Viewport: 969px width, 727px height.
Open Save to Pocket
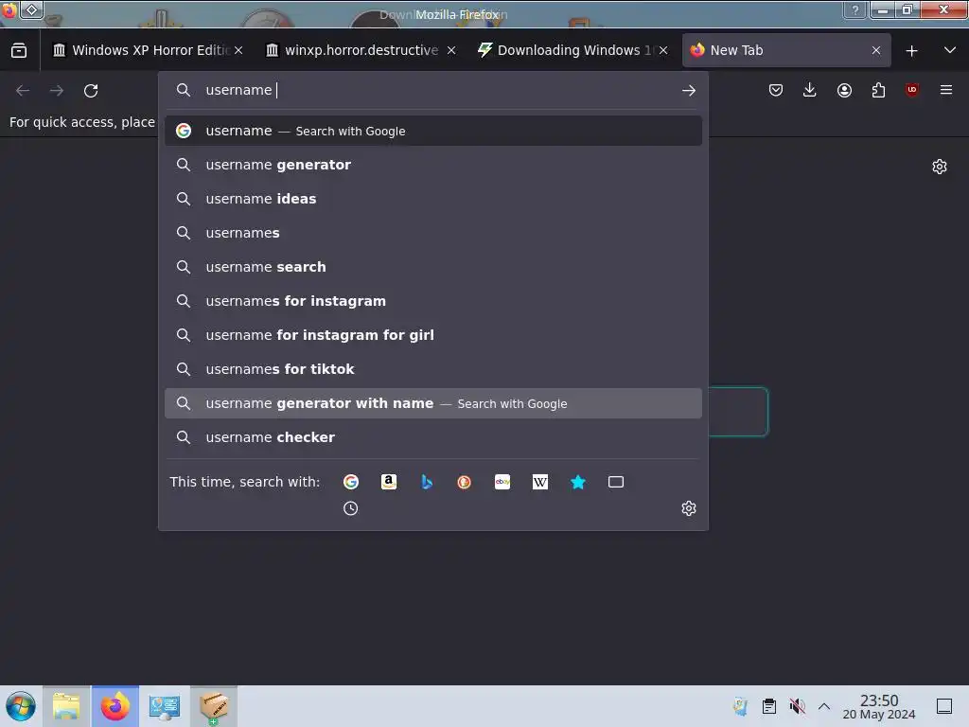pos(776,90)
